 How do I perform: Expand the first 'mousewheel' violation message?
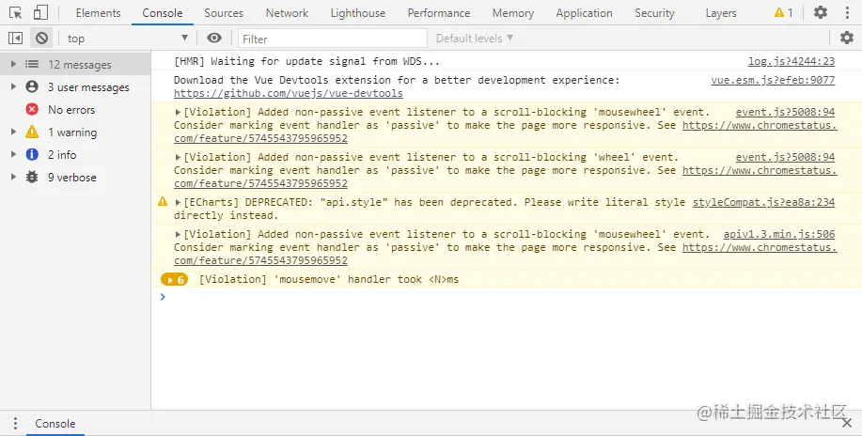tap(178, 112)
